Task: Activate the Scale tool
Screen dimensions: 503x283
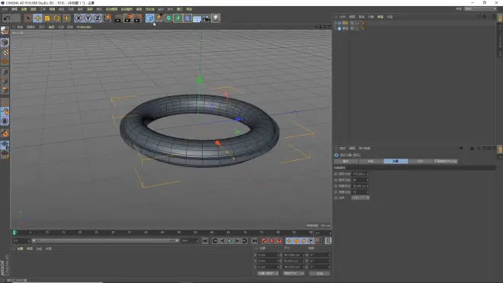Action: [x=47, y=18]
